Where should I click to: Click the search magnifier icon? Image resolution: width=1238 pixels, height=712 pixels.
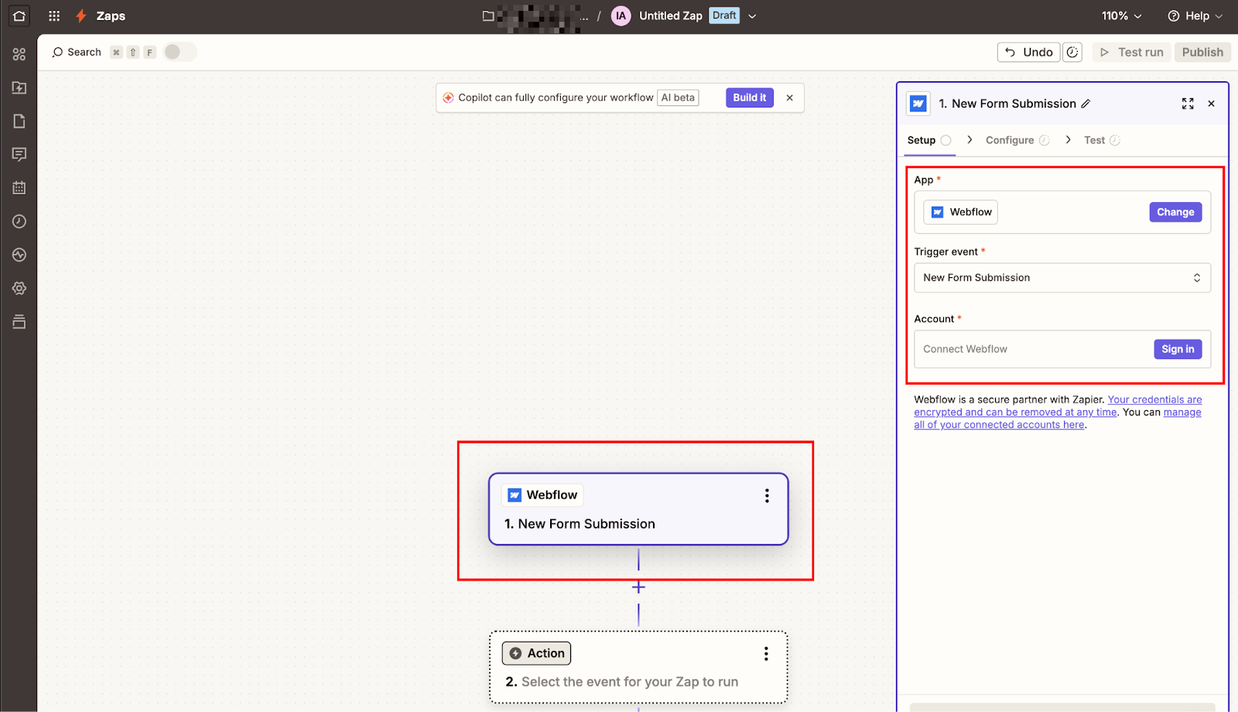[x=57, y=52]
